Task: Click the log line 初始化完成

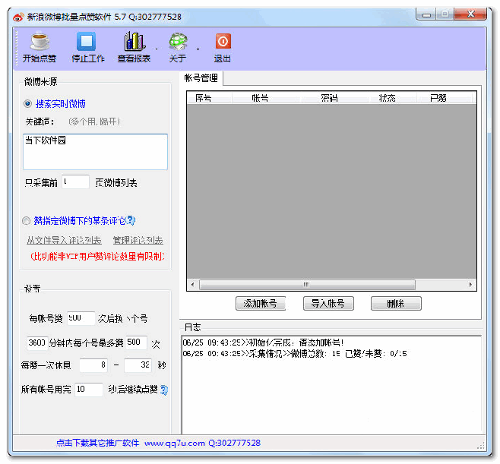Action: [263, 343]
